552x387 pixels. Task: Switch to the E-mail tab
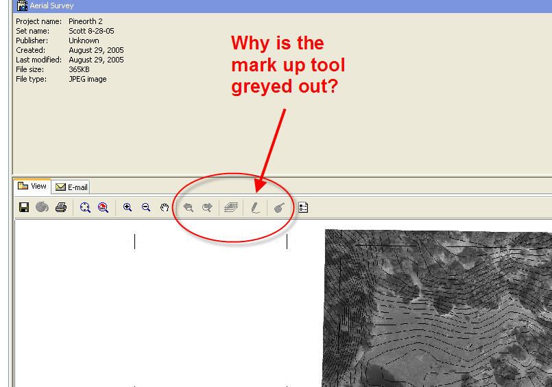71,187
